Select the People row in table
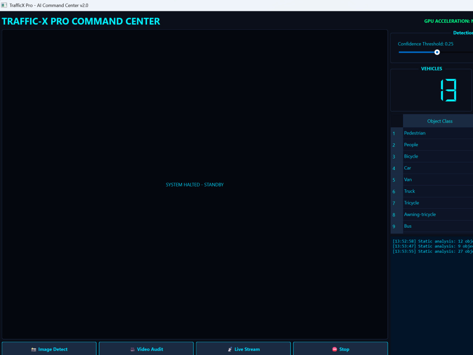The width and height of the screenshot is (473, 355). (x=438, y=144)
